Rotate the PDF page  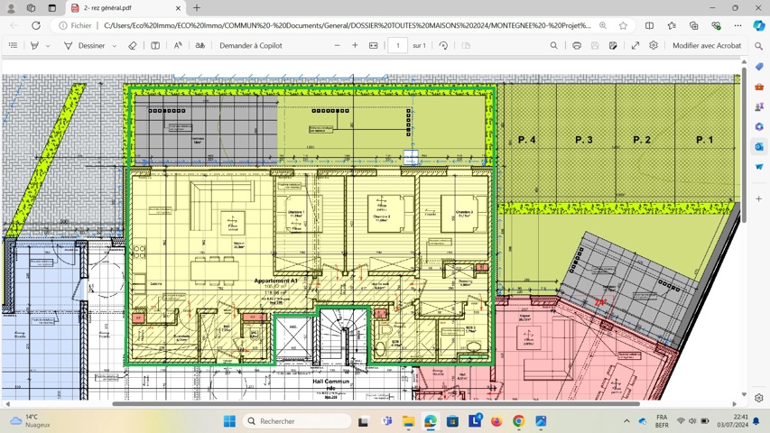[443, 46]
